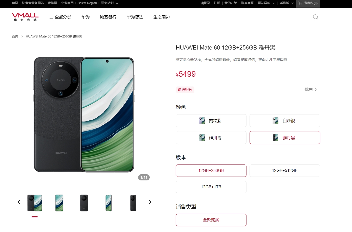
Task: Click the VMALL logo
Action: click(x=25, y=17)
